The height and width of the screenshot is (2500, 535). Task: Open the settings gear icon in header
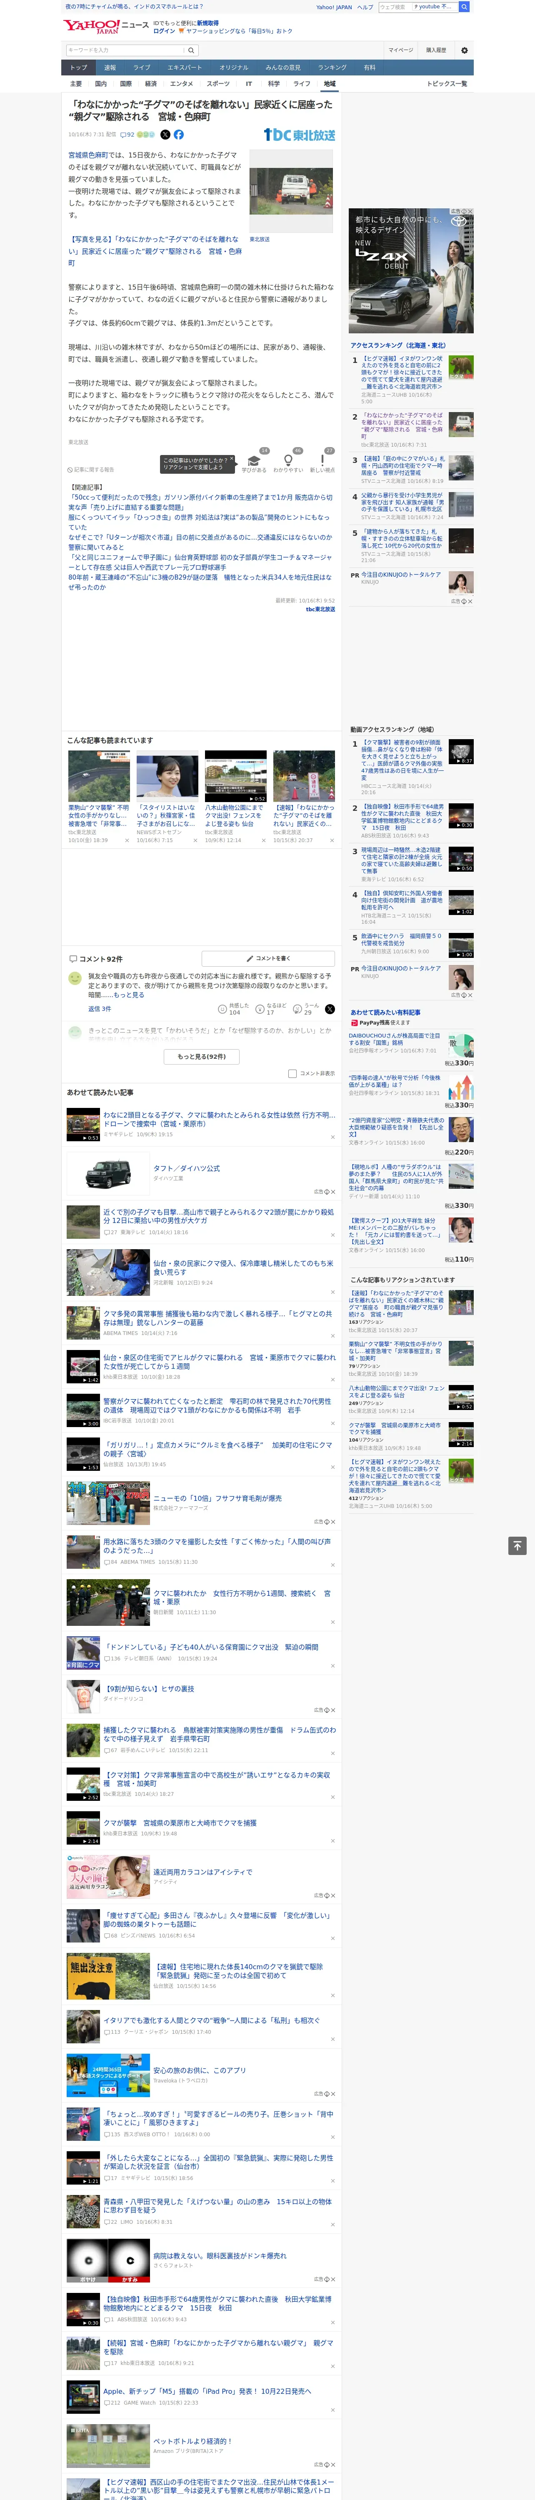pyautogui.click(x=464, y=50)
